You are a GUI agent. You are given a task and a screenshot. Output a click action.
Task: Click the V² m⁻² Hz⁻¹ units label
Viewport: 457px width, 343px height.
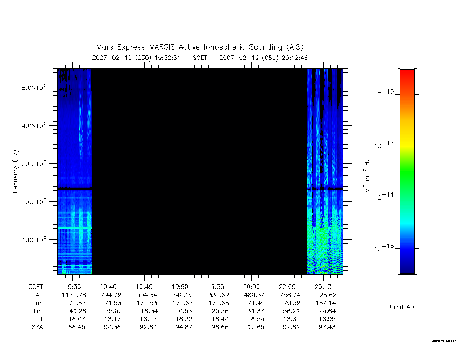coord(367,171)
